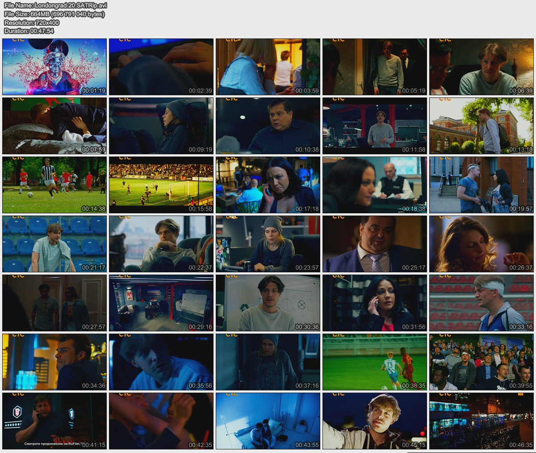Select the football match frame at 00:14:38
This screenshot has width=536, height=453.
[54, 185]
